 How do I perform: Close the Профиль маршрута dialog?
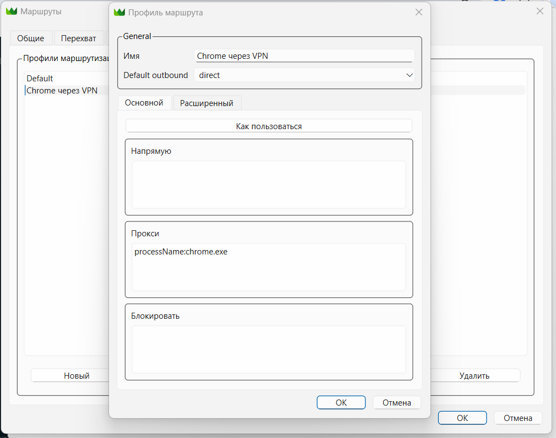point(418,12)
